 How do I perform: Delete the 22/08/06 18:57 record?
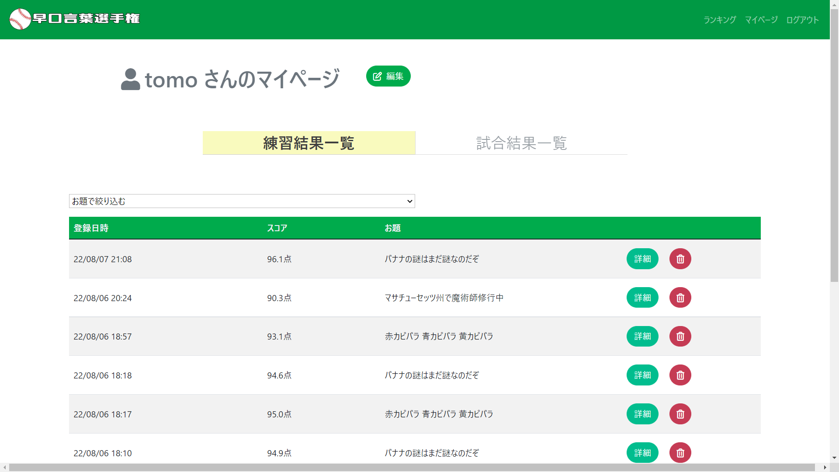[680, 337]
